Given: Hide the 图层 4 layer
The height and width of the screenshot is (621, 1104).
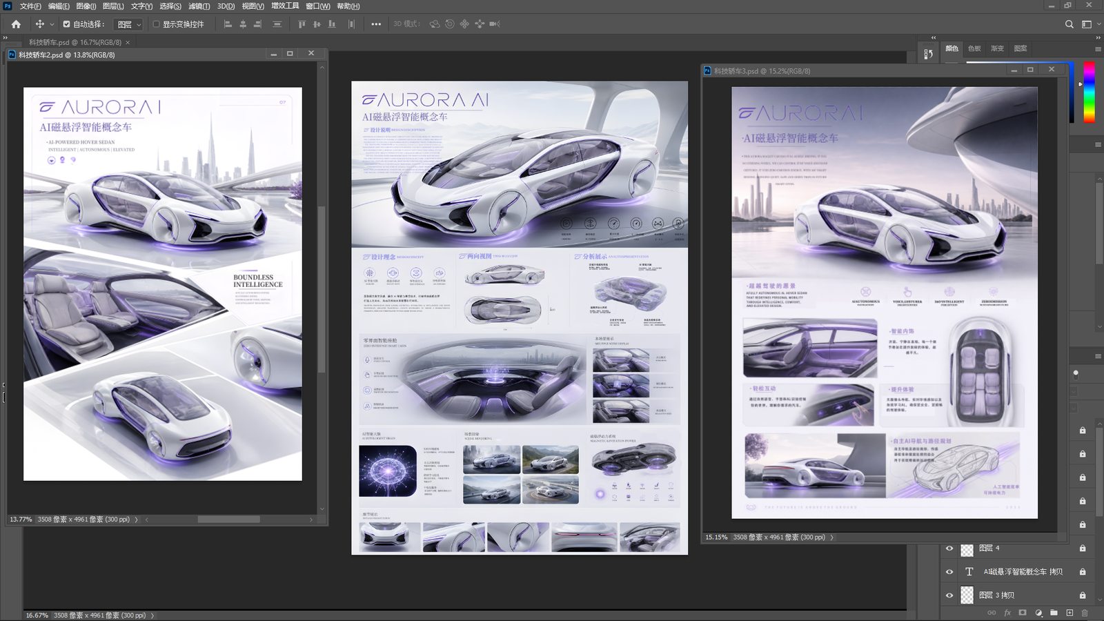Looking at the screenshot, I should click(x=949, y=549).
